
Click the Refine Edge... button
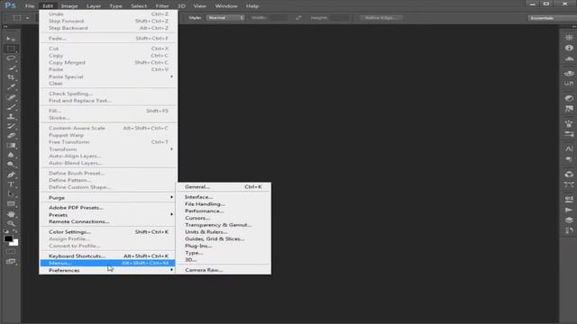380,18
